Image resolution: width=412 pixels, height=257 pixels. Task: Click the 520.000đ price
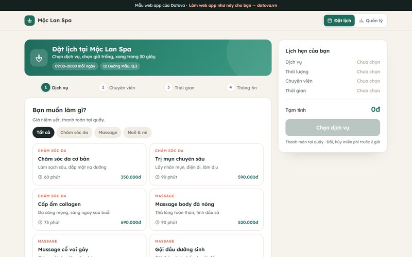[x=248, y=223]
